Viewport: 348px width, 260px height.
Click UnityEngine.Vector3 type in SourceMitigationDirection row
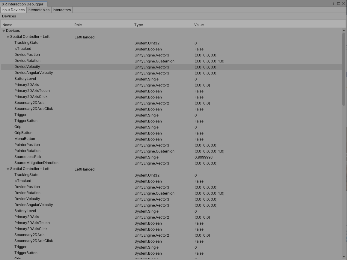click(152, 163)
